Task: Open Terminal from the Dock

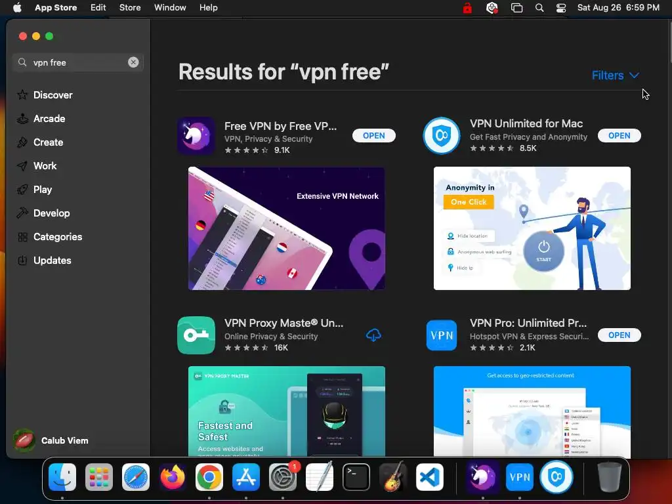Action: (356, 477)
